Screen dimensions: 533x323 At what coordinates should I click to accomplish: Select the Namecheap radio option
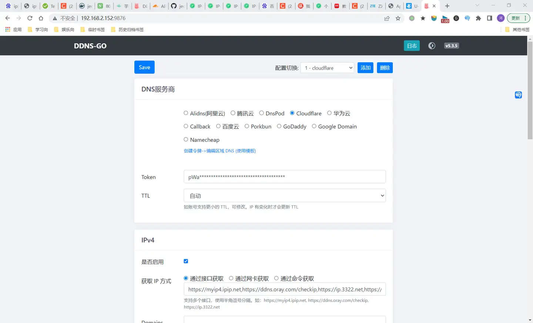tap(186, 140)
